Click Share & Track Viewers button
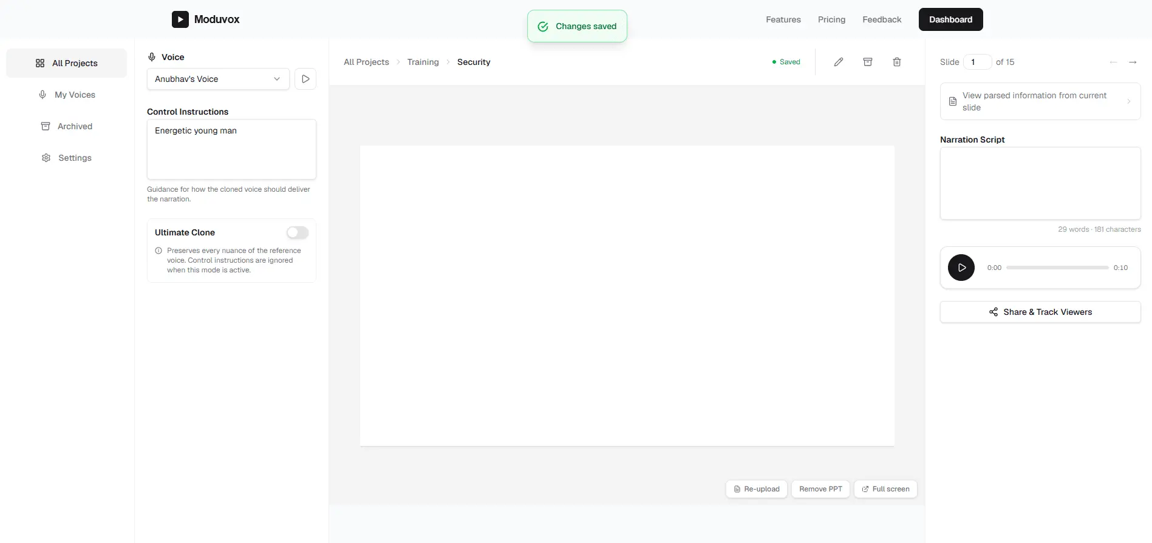1152x543 pixels. tap(1040, 312)
